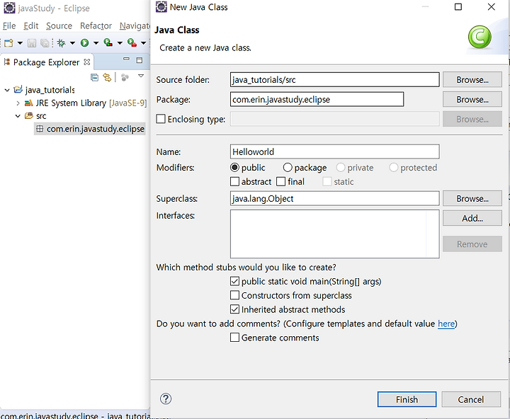Viewport: 510px width, 419px height.
Task: Open the Navigate menu
Action: (x=135, y=25)
